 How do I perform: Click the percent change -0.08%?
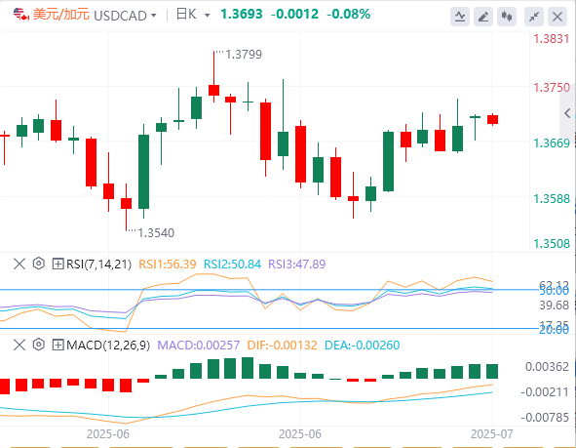[x=349, y=15]
